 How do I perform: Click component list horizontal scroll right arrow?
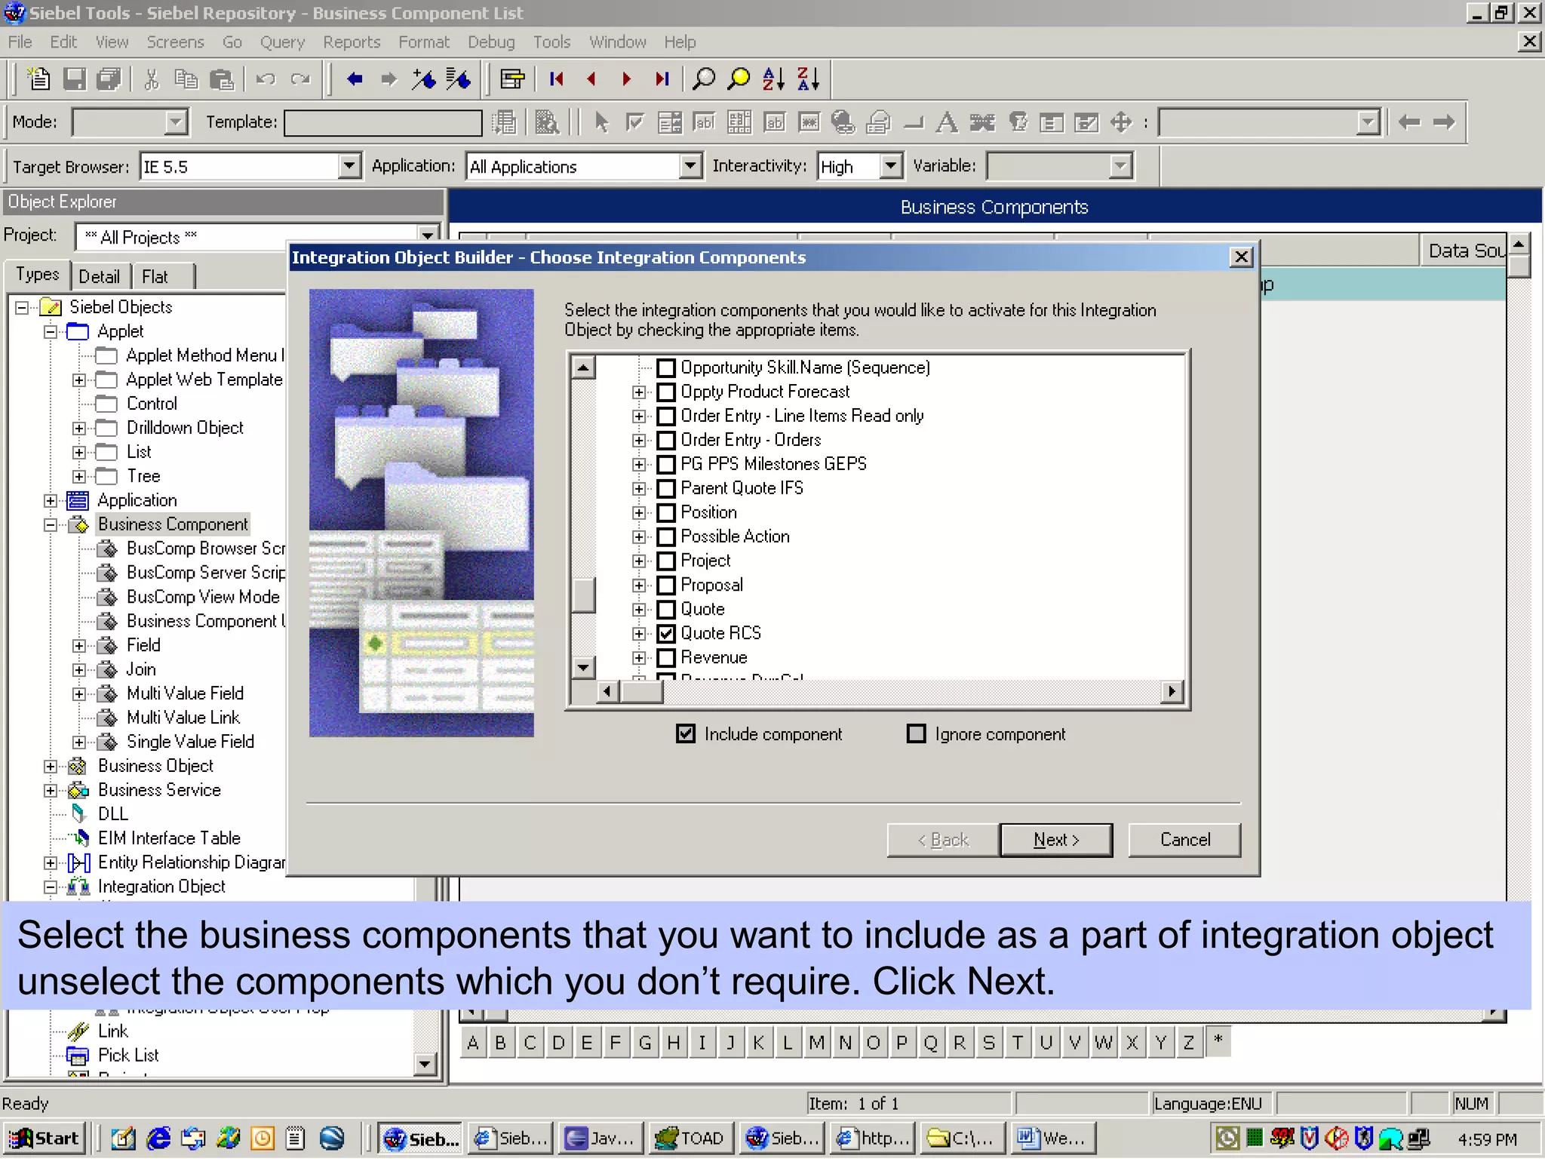coord(1172,691)
